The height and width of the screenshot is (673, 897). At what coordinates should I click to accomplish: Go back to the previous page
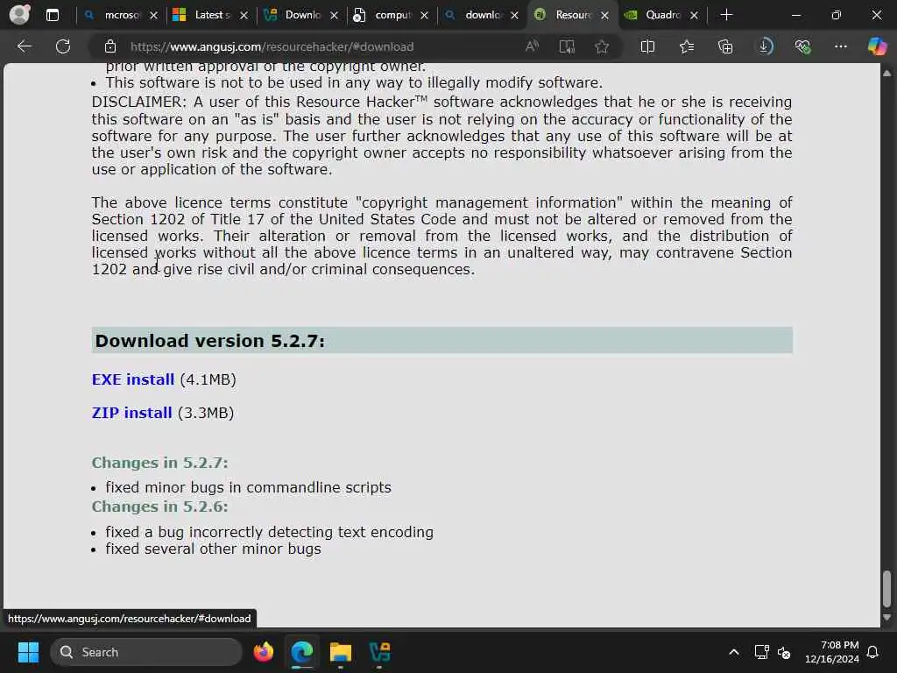24,46
